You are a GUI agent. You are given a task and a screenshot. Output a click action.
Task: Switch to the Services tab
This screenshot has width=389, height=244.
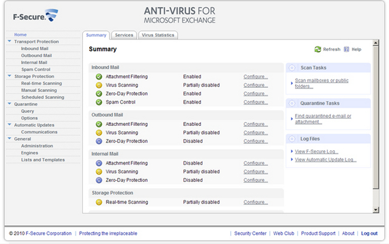(124, 35)
